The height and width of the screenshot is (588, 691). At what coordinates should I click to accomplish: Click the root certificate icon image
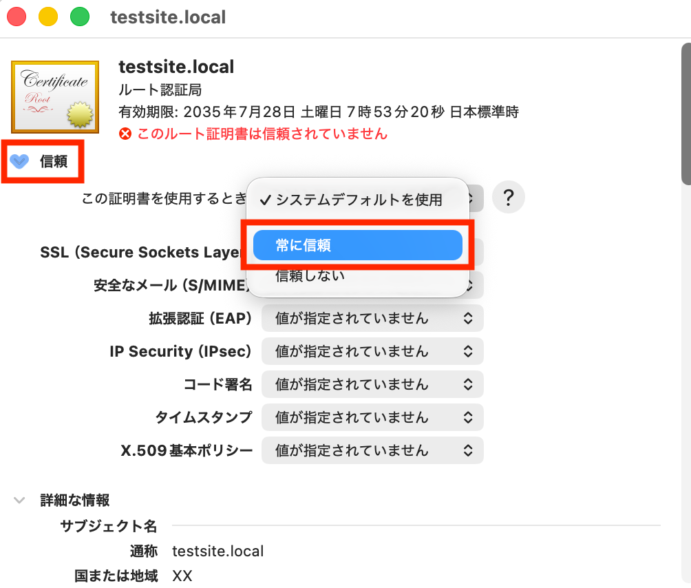(x=55, y=97)
